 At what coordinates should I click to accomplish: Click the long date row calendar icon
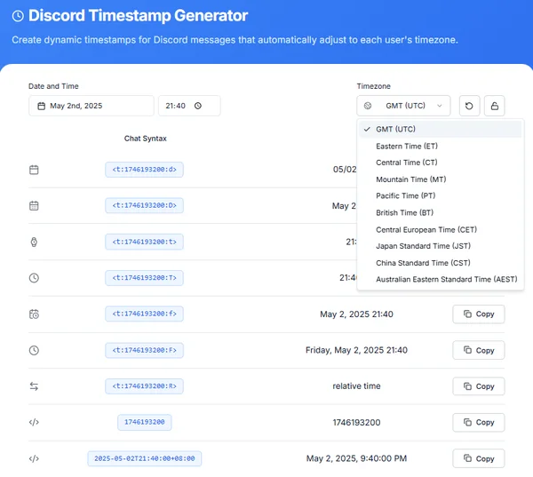(x=34, y=206)
